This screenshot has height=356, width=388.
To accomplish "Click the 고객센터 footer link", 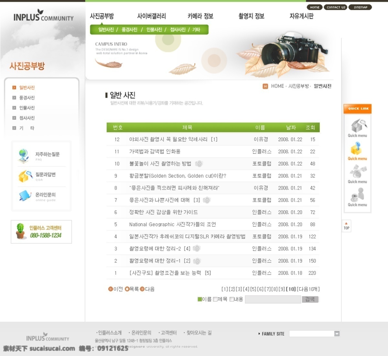I will 169,333.
